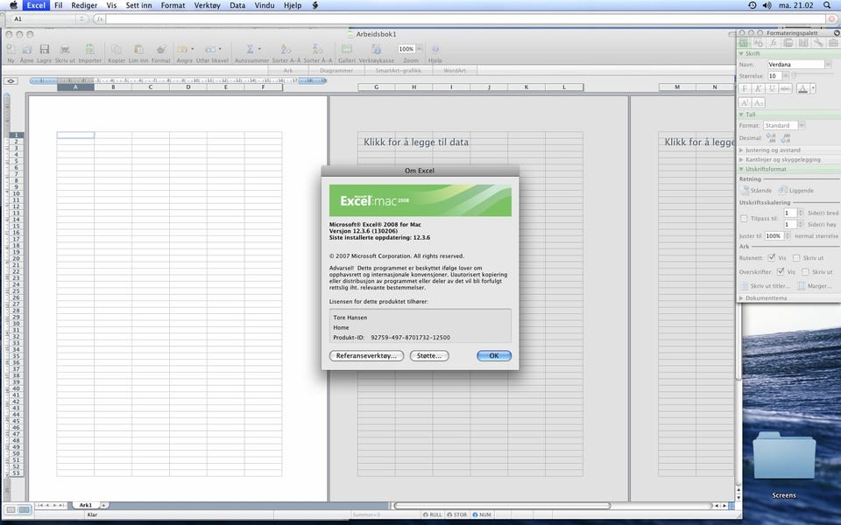Screen dimensions: 841x525
Task: Click the Sorter A-Å ascending icon
Action: point(286,49)
